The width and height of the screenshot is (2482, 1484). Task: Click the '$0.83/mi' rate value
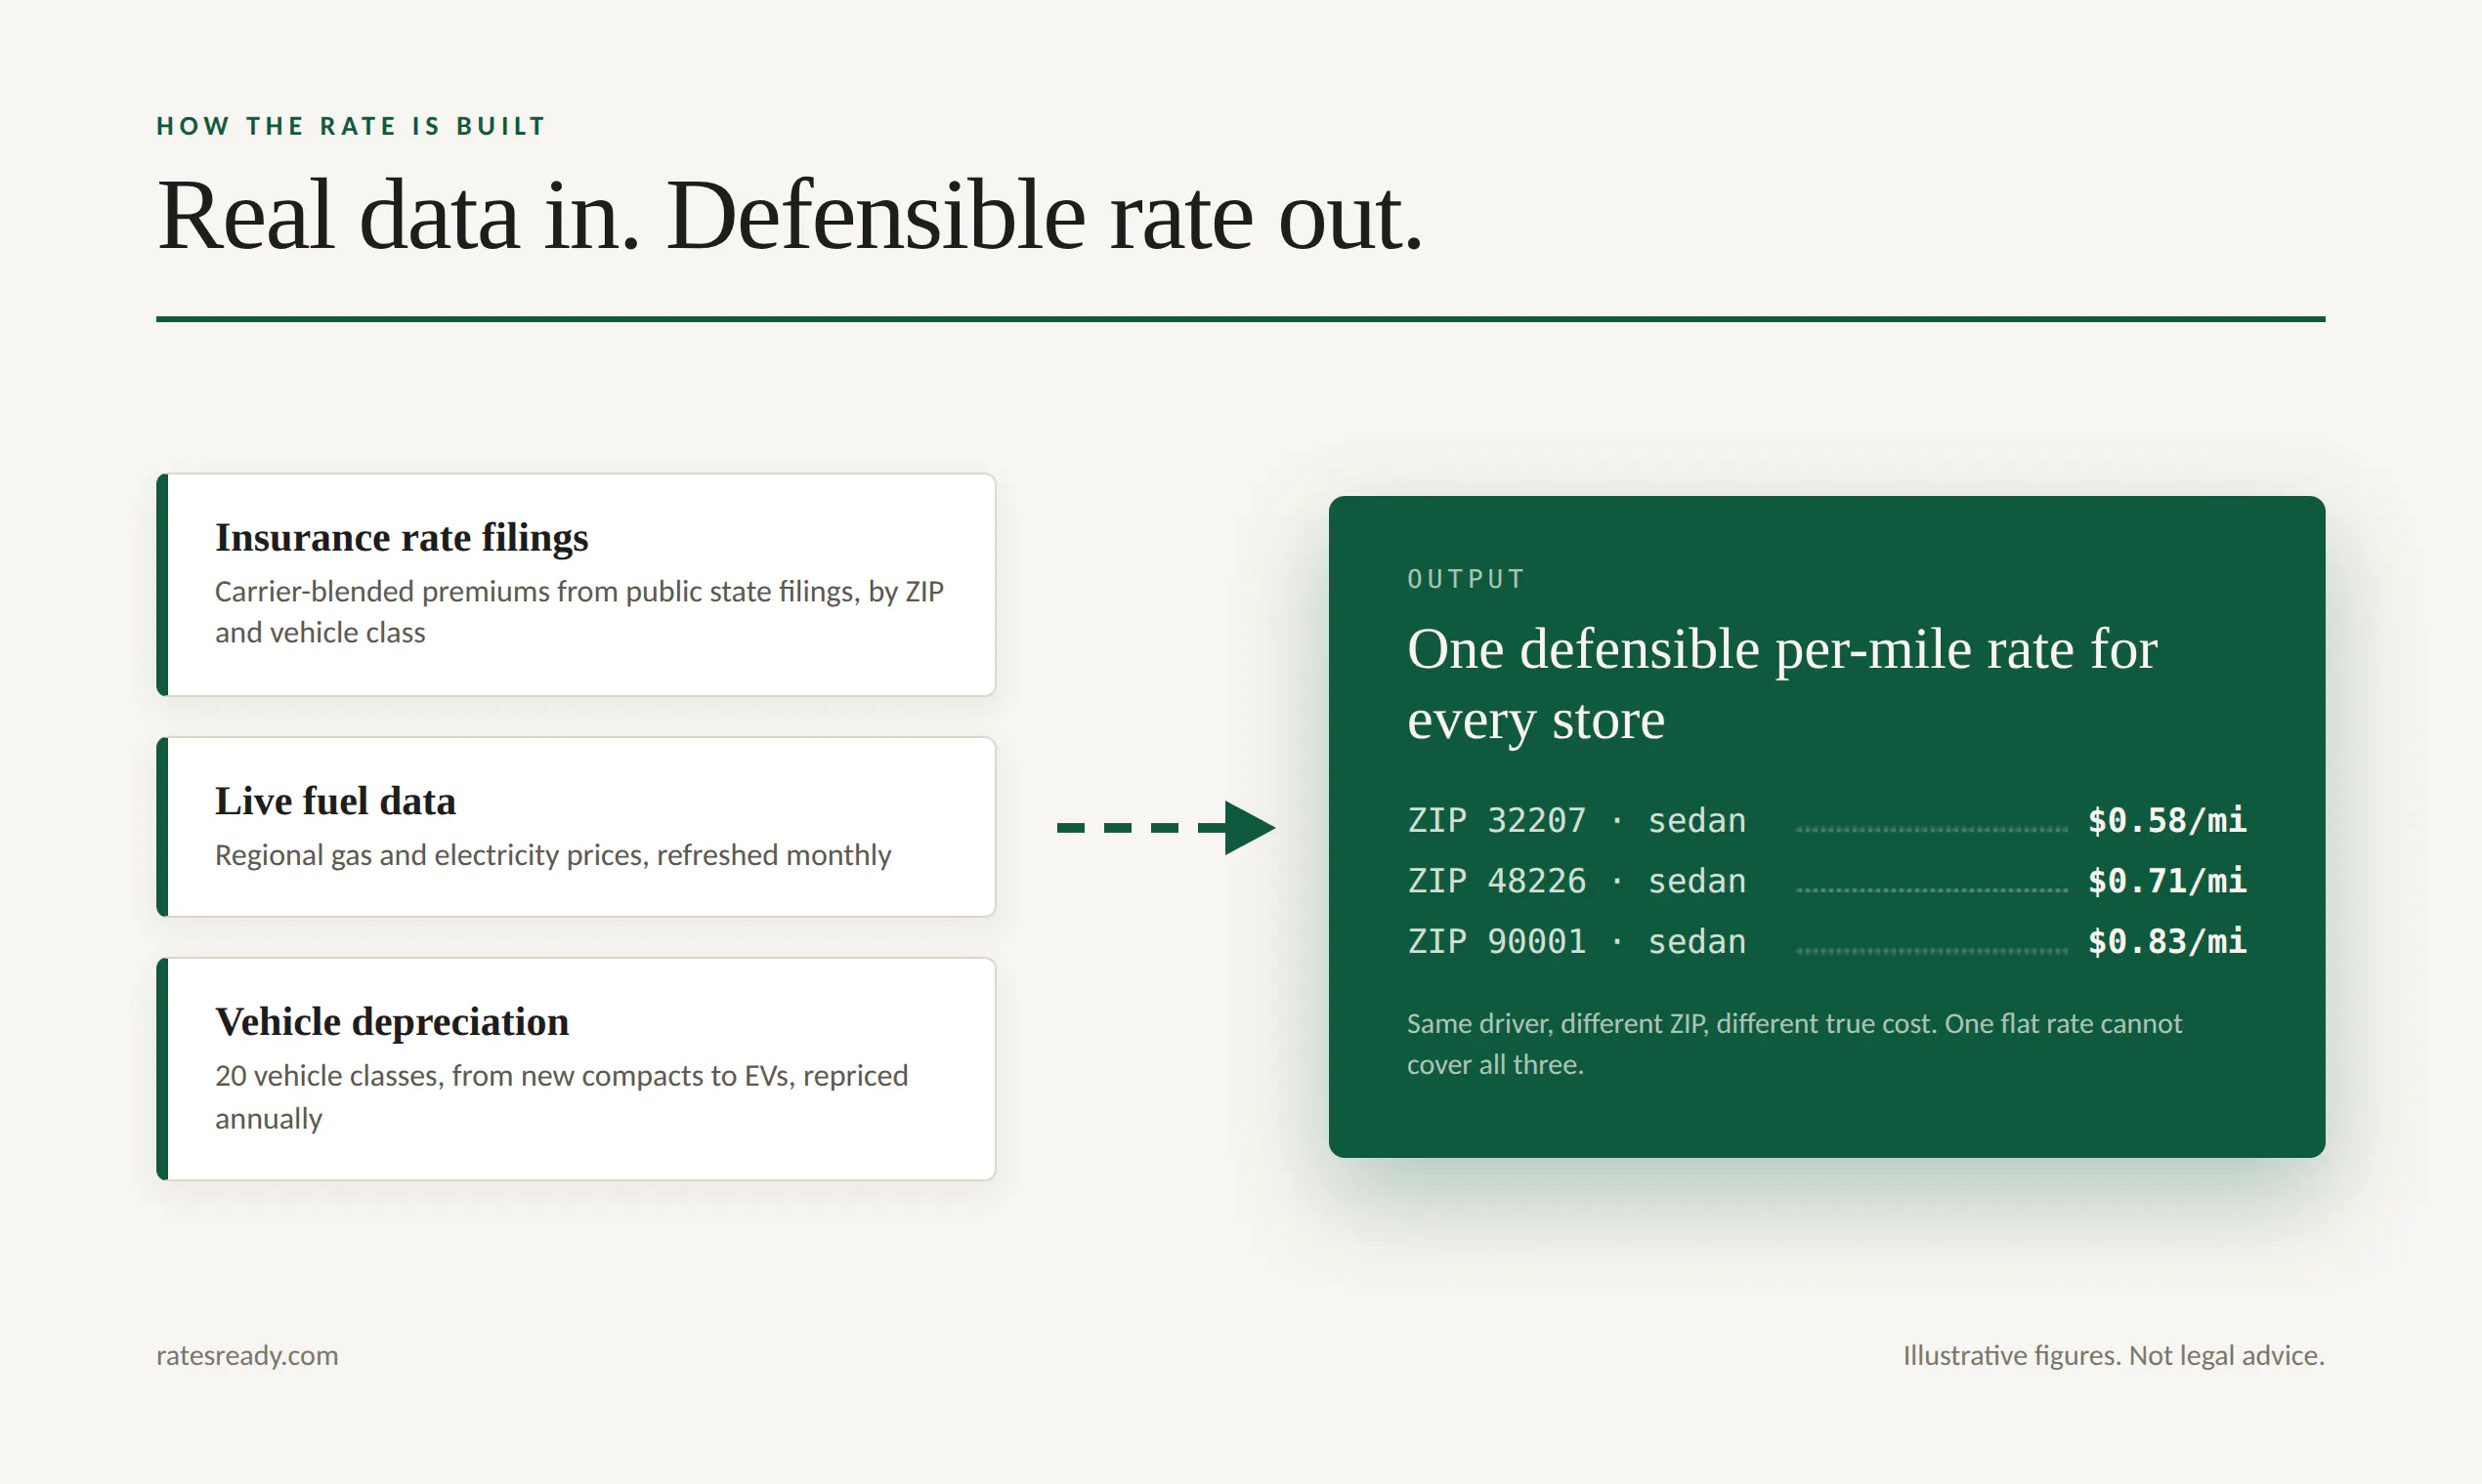pos(2166,942)
